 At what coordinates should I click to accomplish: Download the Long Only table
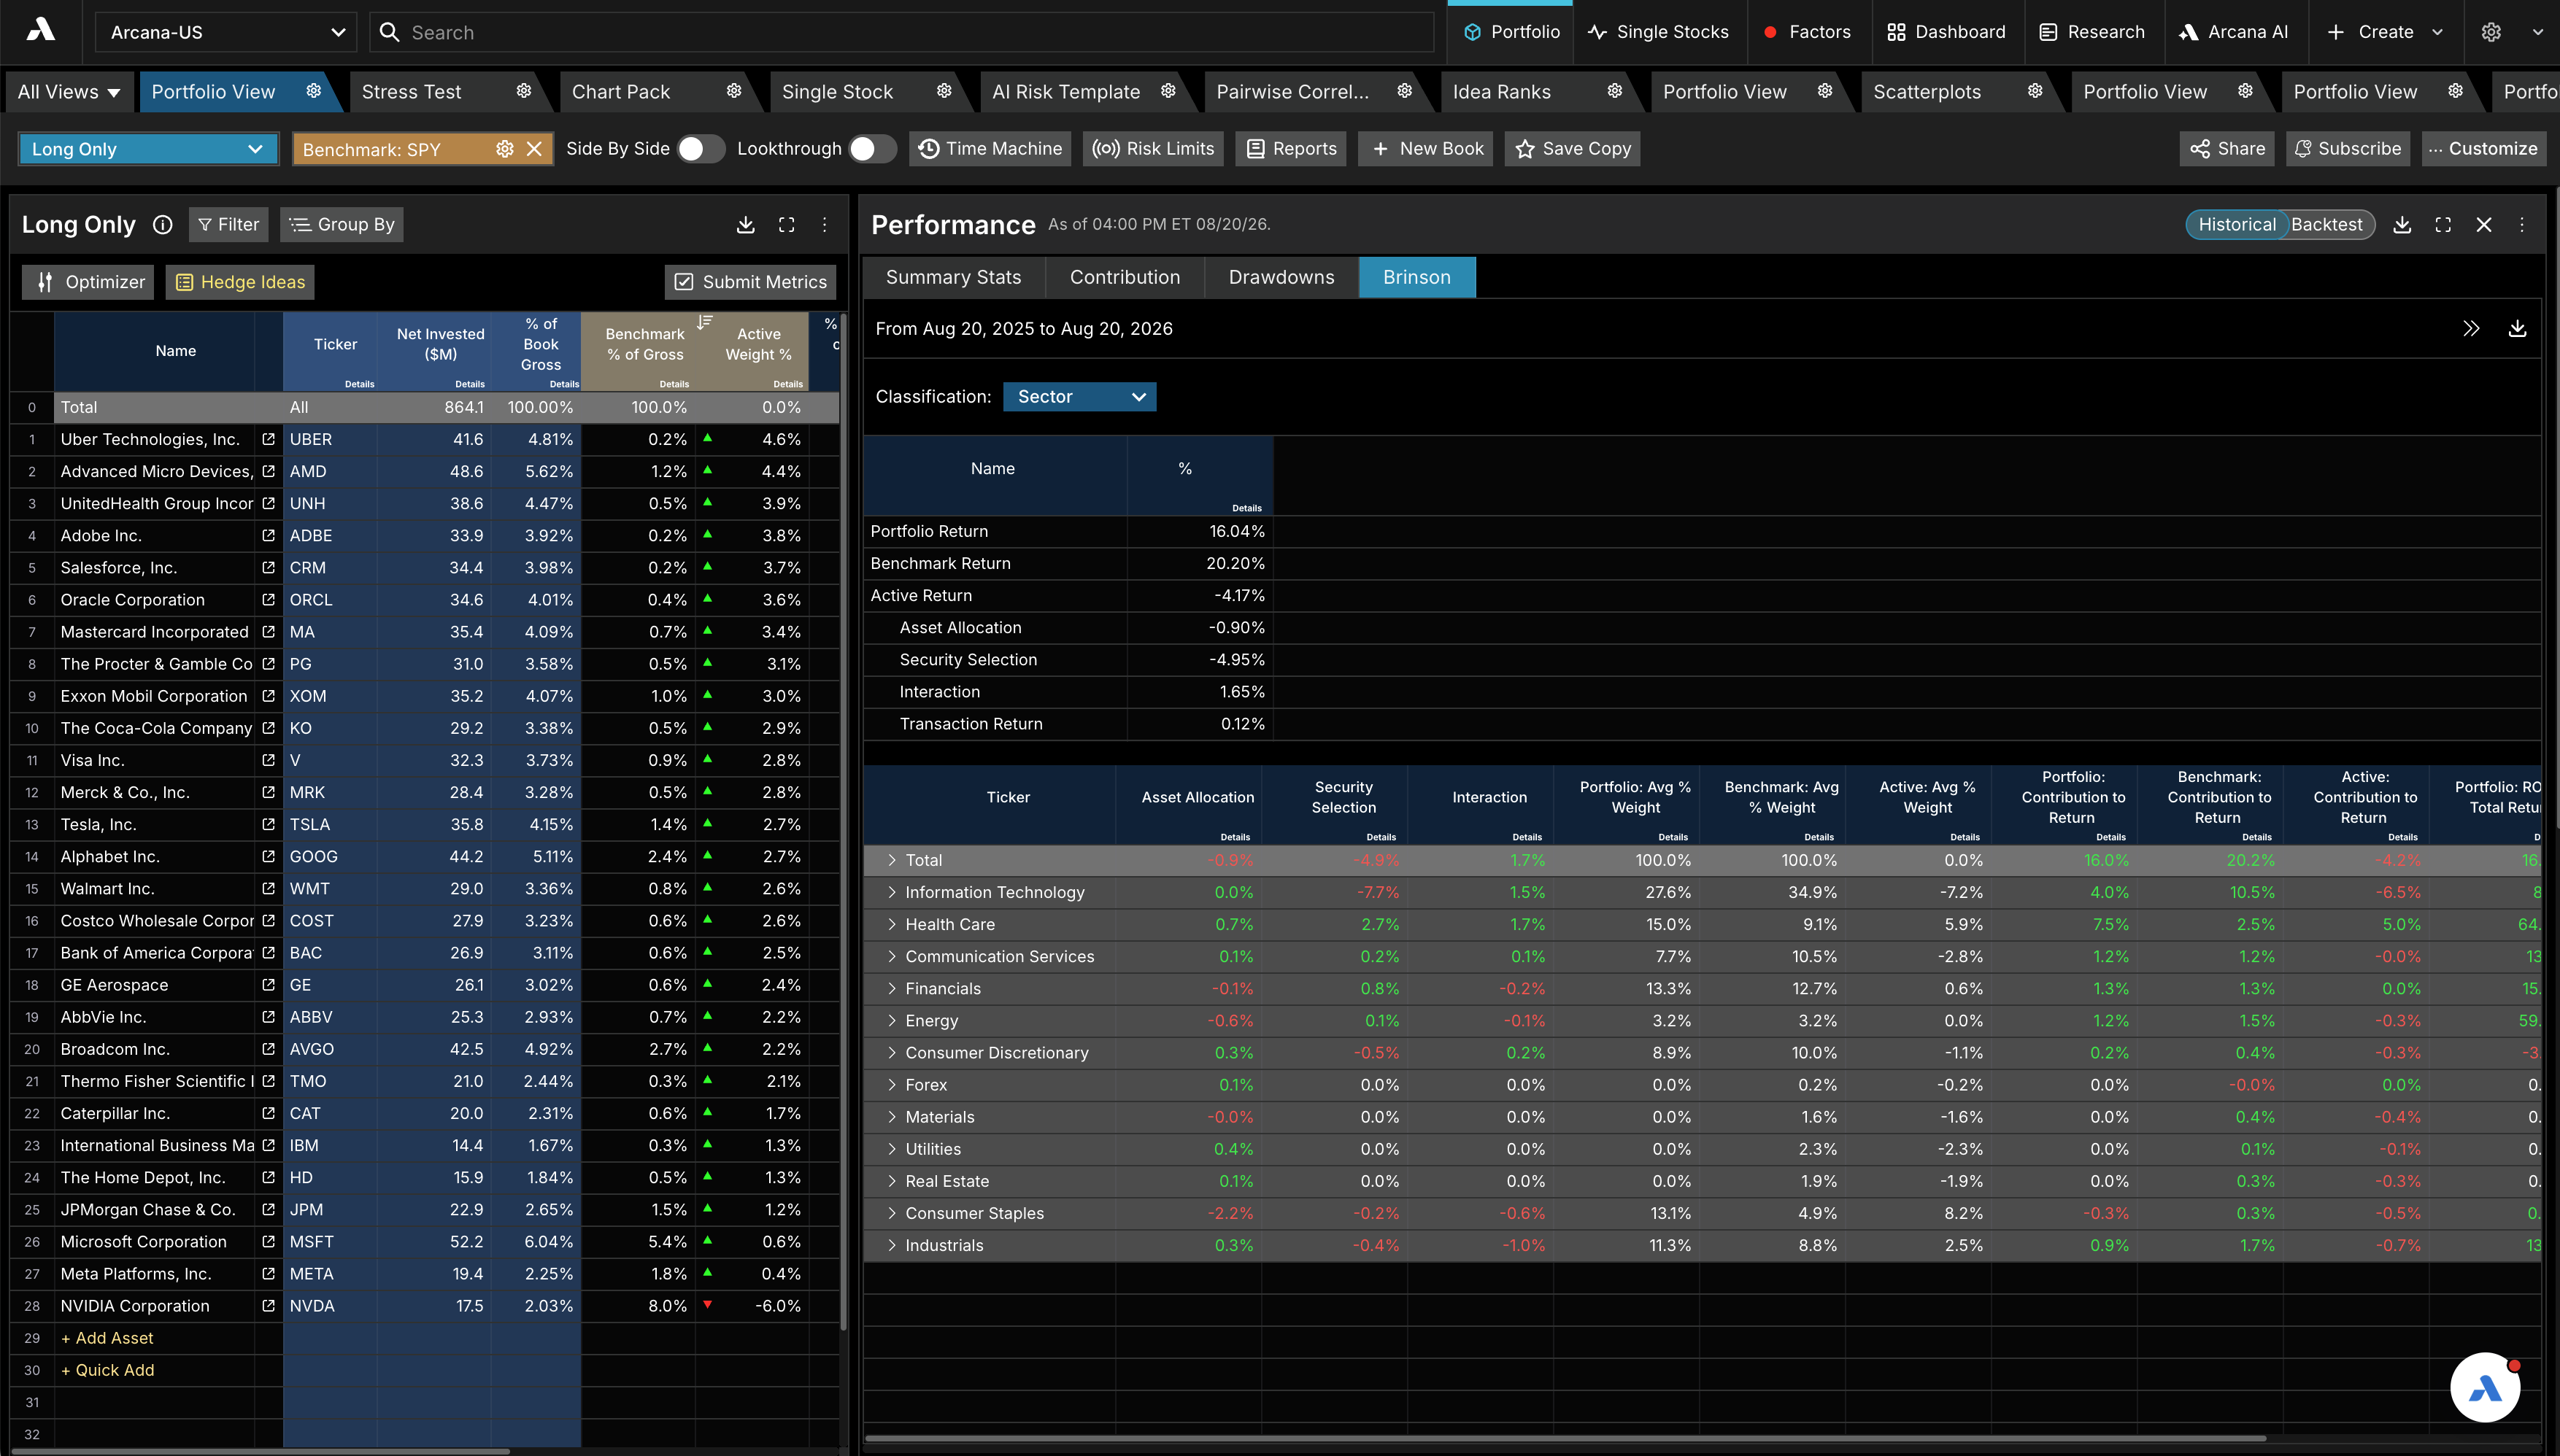click(745, 225)
